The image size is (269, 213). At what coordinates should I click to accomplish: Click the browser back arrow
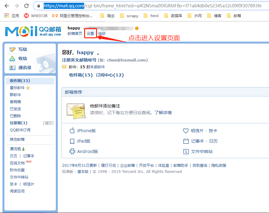[7, 6]
